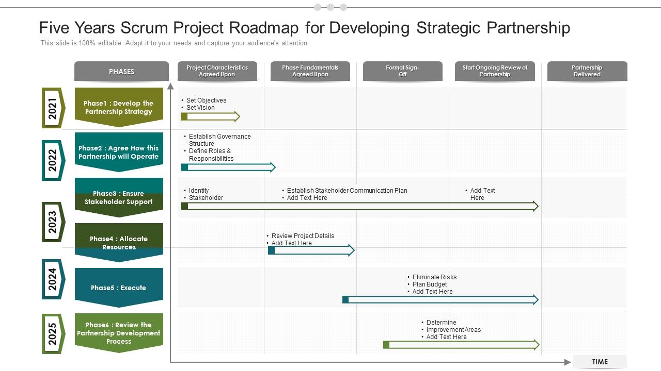Click the Phase3 dark green timeline arrow
Viewport: 661px width, 371px height.
point(360,206)
